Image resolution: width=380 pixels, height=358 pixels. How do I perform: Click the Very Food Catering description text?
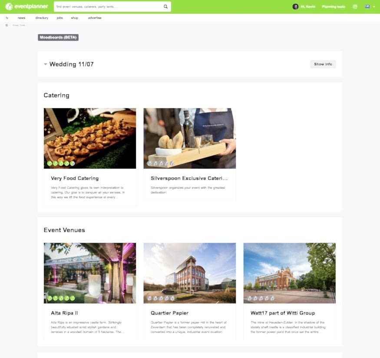pos(88,192)
